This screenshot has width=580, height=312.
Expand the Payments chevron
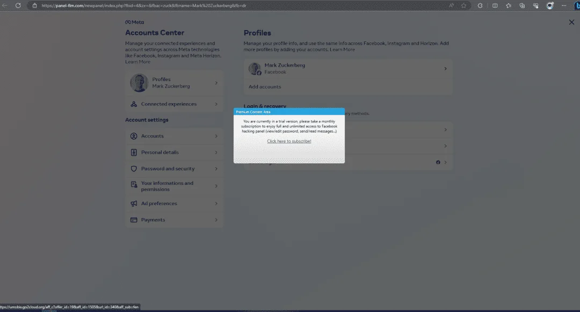coord(216,220)
